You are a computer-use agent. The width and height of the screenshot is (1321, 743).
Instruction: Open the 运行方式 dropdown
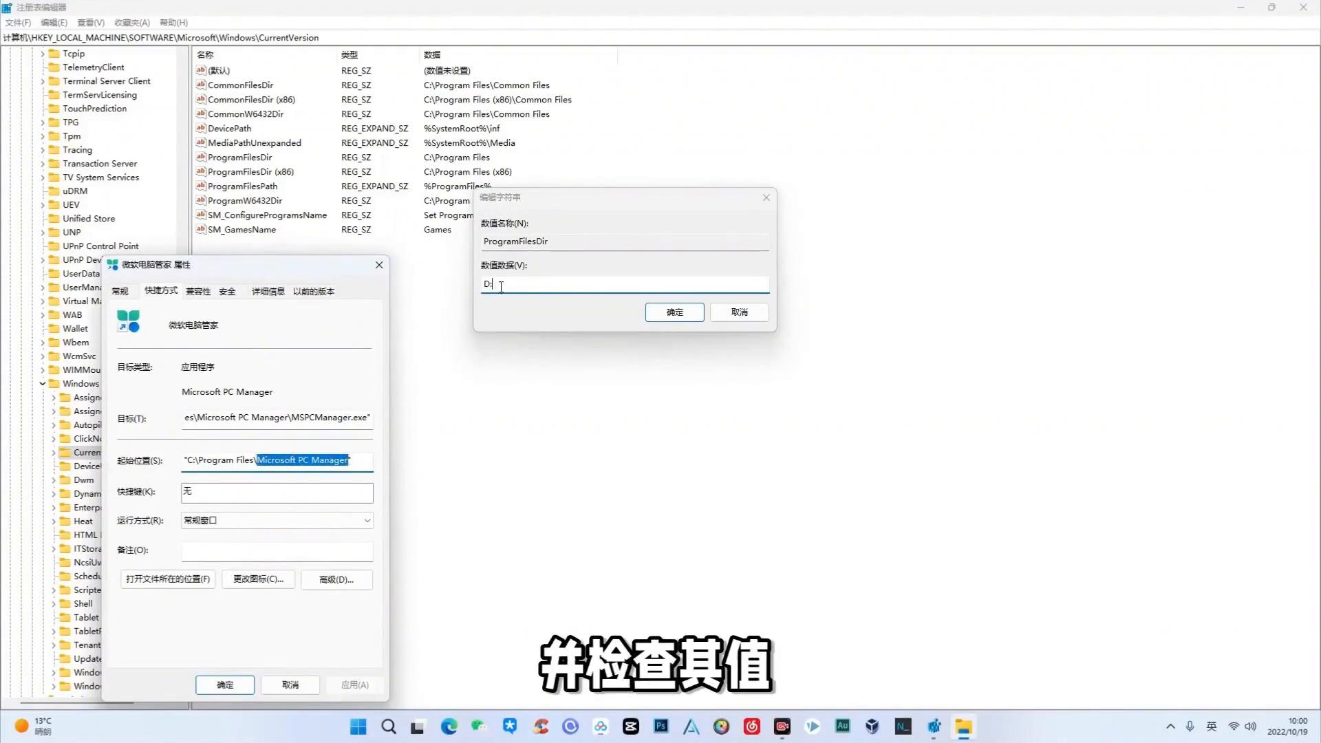tap(367, 520)
